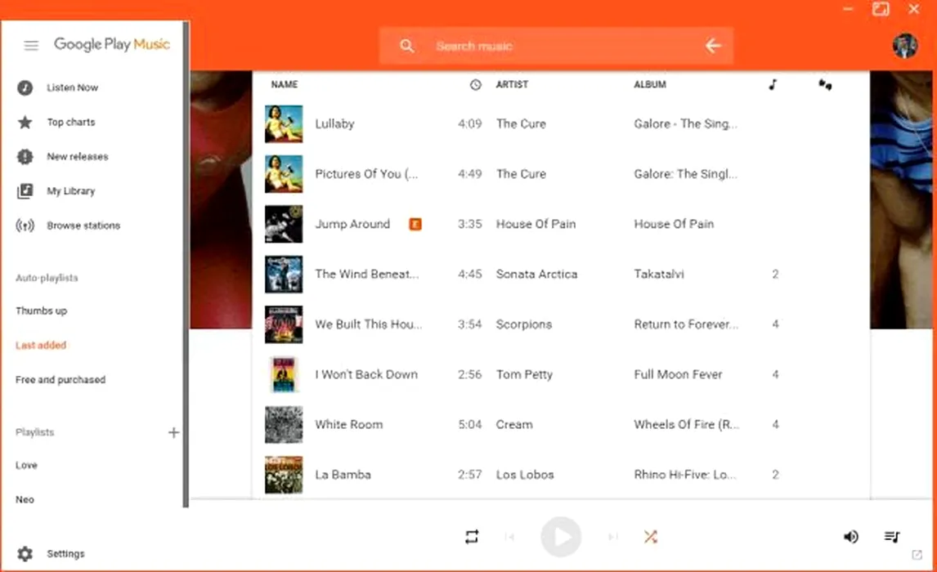Image resolution: width=937 pixels, height=572 pixels.
Task: Sort by the thumbs rating column icon
Action: coord(825,85)
